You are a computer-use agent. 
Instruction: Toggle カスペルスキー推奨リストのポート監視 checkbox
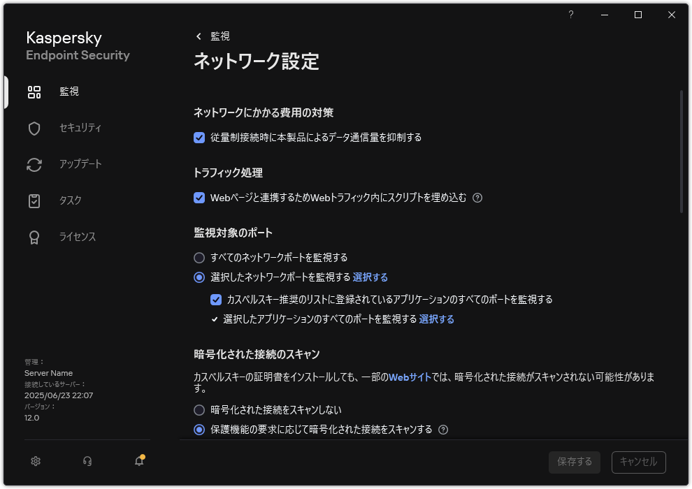[215, 300]
